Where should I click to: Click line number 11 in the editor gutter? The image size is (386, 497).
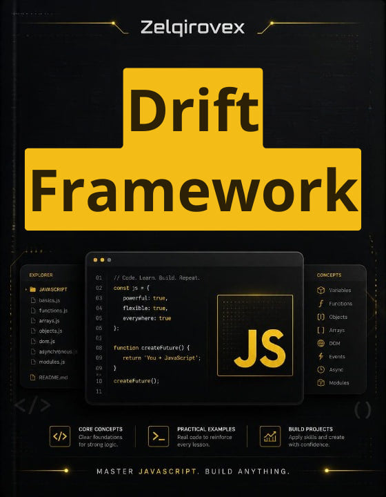99,391
